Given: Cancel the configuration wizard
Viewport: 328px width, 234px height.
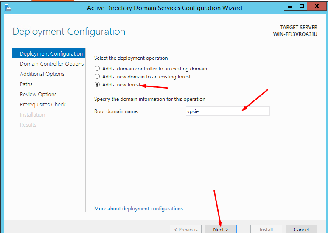Looking at the screenshot, I should (301, 229).
